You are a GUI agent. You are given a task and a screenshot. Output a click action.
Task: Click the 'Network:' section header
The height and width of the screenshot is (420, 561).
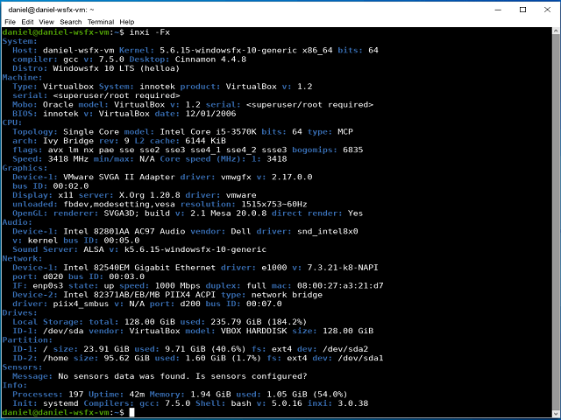point(24,260)
